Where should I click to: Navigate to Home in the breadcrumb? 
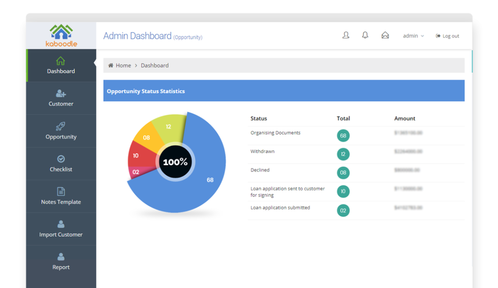(x=123, y=65)
